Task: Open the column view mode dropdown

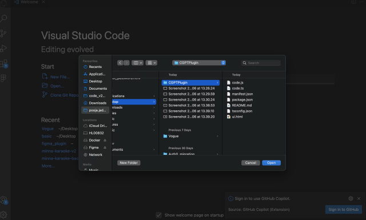Action: click(x=137, y=63)
